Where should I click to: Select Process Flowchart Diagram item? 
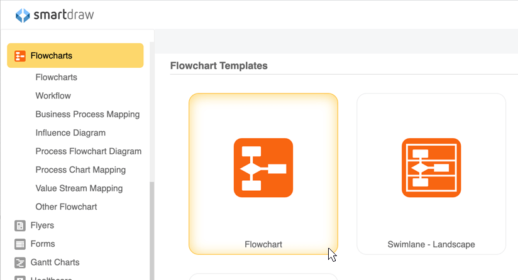pos(89,151)
